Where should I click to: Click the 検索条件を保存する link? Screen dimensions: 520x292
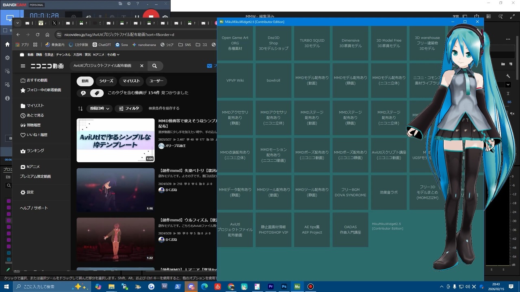tap(164, 108)
